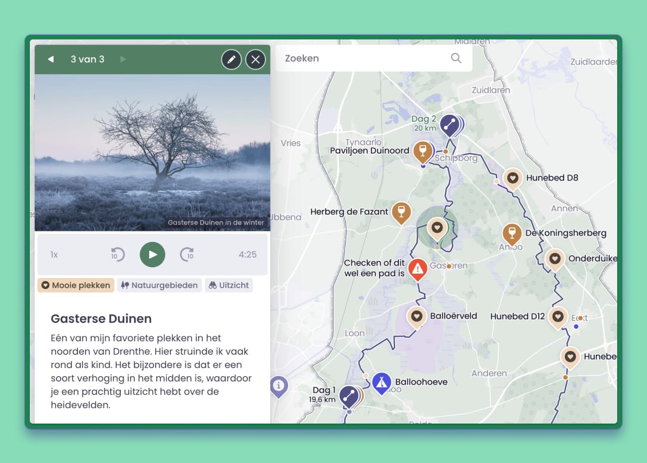Close the Gasterse Duinen info panel

click(255, 60)
